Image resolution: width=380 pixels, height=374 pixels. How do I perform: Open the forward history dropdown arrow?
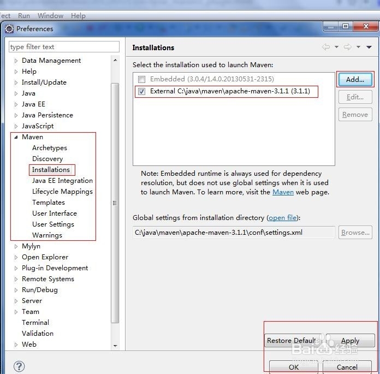point(358,47)
